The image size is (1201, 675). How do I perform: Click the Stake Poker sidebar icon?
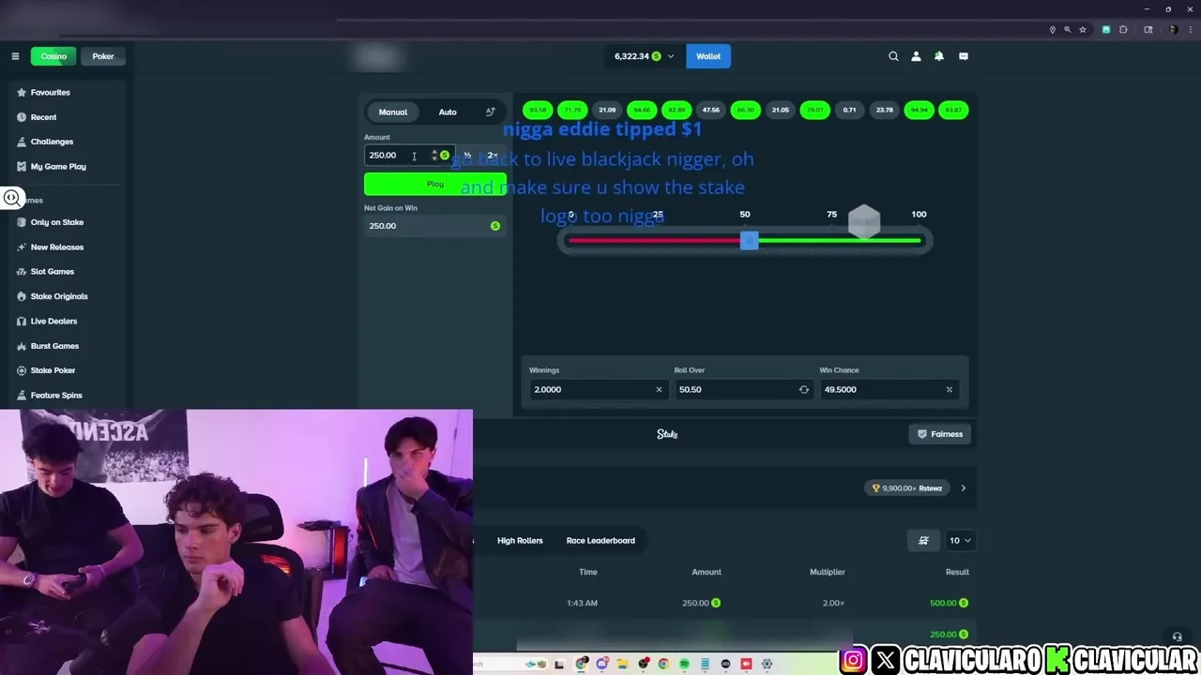(x=22, y=370)
